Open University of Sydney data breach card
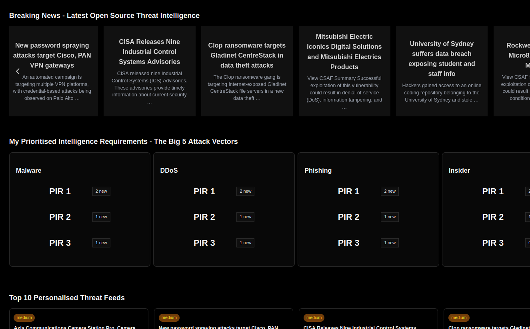 442,58
